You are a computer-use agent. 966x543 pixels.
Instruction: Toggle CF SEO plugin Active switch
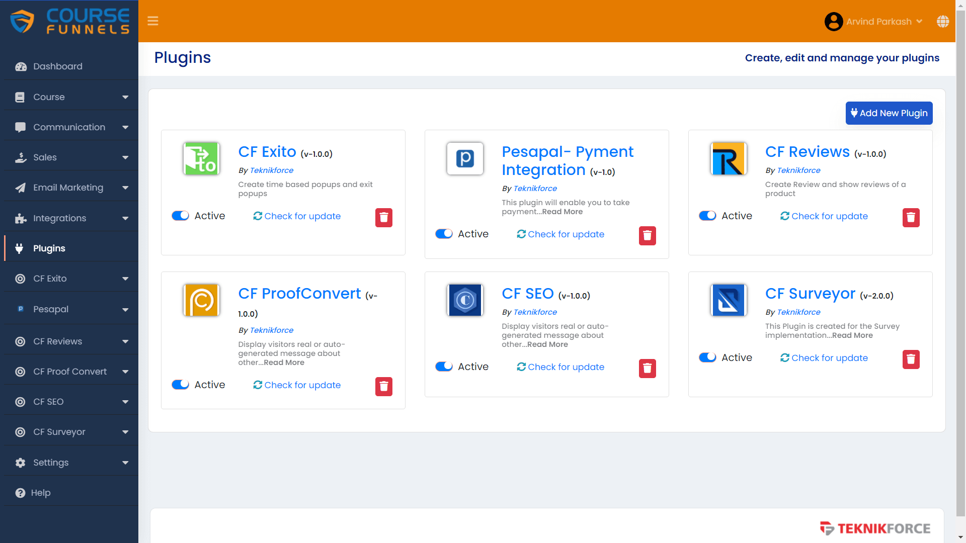(x=444, y=367)
